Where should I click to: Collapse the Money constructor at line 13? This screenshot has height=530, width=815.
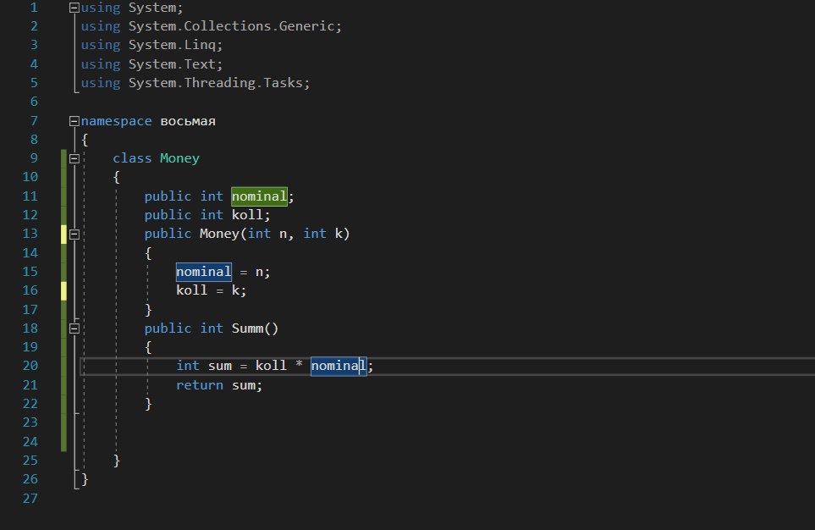pyautogui.click(x=74, y=234)
